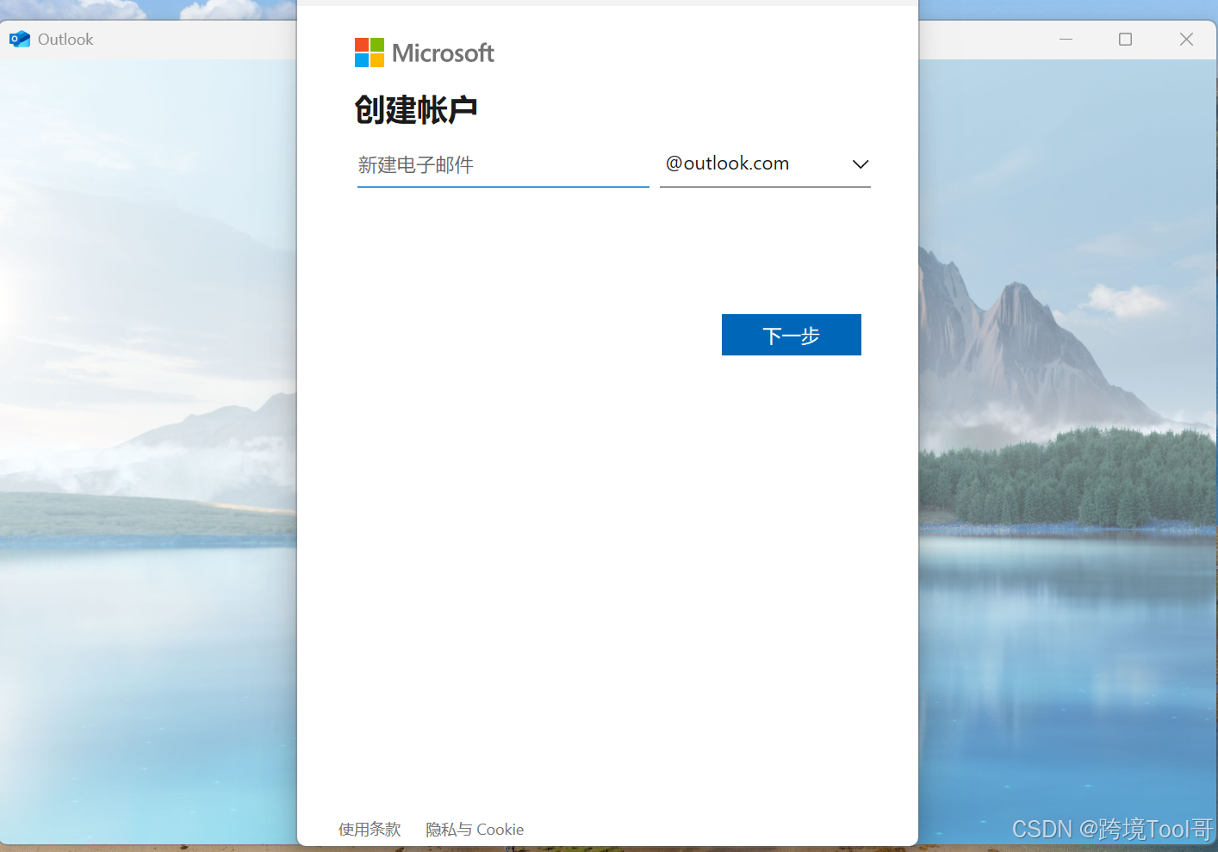1218x852 pixels.
Task: Click the Microsoft four-color logo
Action: (x=370, y=52)
